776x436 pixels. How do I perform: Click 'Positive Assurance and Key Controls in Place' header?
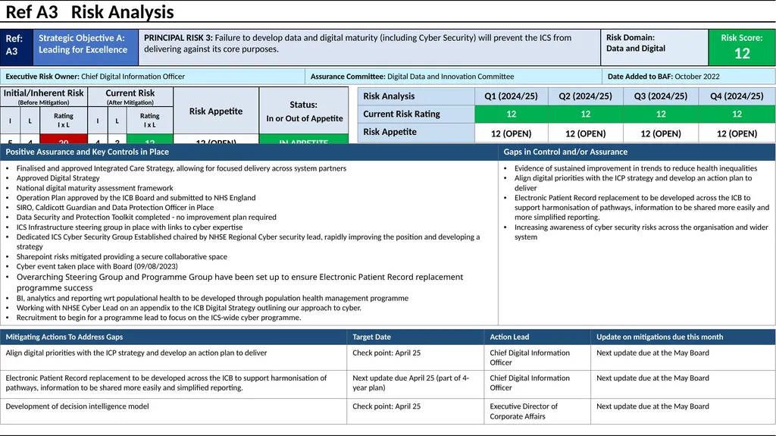coord(249,152)
